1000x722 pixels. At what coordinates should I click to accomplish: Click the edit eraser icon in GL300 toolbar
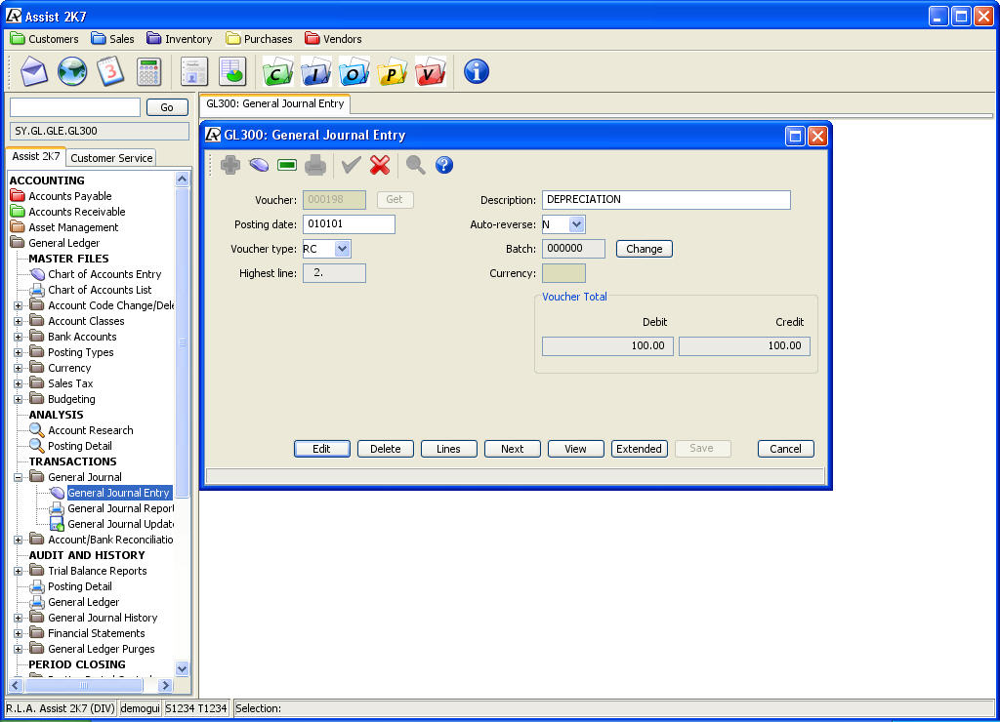[259, 165]
